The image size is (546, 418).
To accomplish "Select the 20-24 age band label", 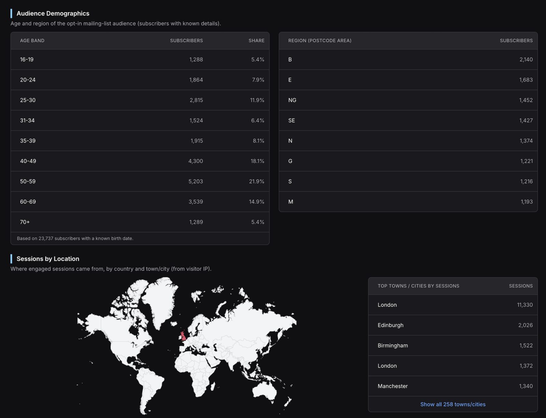I will tap(28, 80).
